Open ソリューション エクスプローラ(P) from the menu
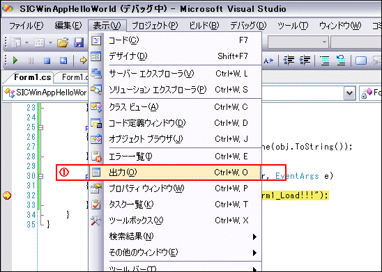Image resolution: width=382 pixels, height=272 pixels. 175,90
